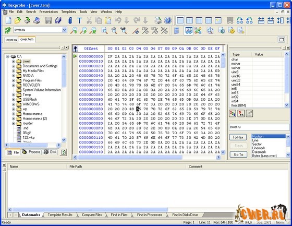This screenshot has width=292, height=226.
Task: Click the open file folder icon
Action: [18, 20]
